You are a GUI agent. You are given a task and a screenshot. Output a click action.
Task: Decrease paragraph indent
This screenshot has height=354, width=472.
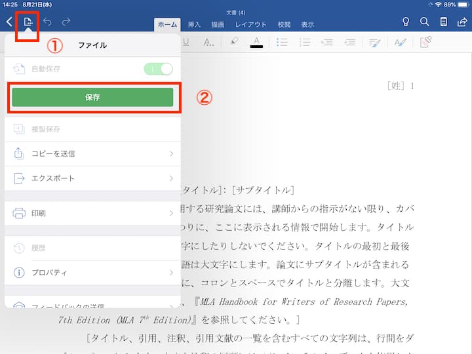(327, 42)
